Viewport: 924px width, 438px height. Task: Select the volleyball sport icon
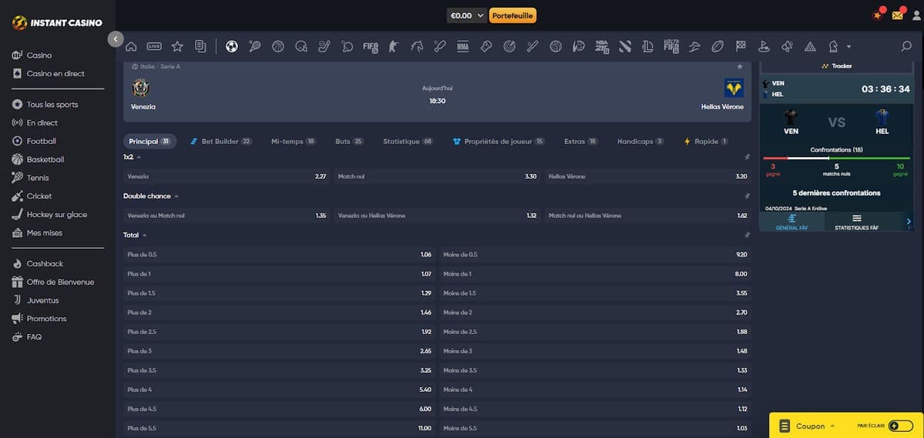pyautogui.click(x=556, y=46)
